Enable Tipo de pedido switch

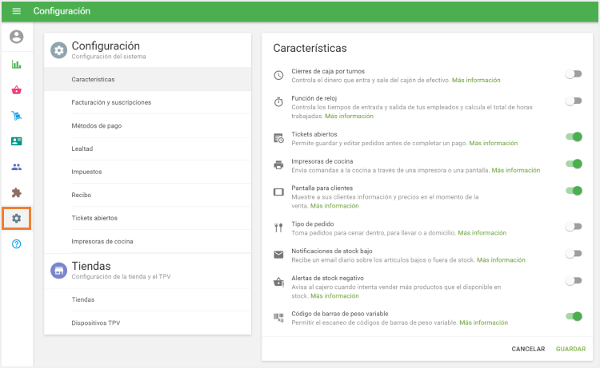pos(574,227)
